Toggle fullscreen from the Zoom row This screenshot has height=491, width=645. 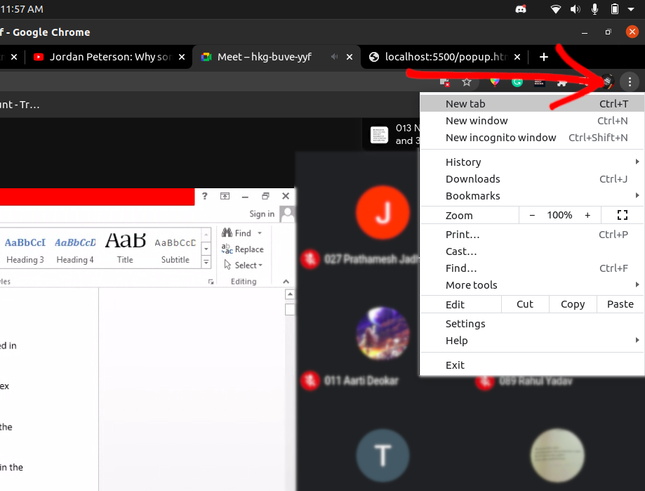tap(623, 215)
